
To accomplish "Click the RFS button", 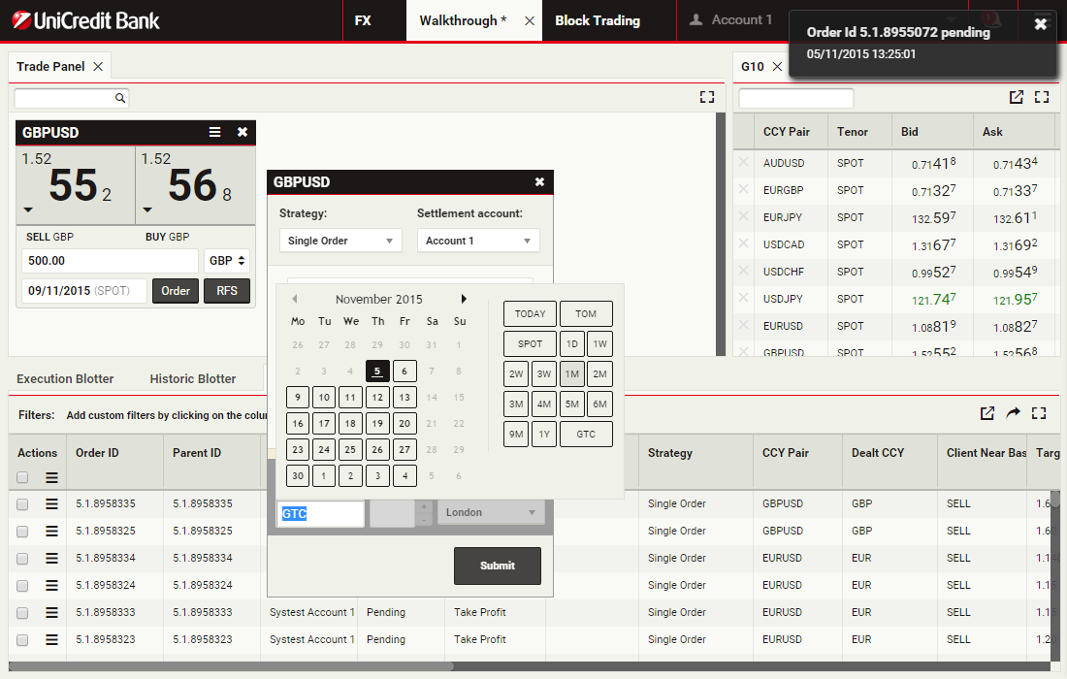I will point(226,291).
